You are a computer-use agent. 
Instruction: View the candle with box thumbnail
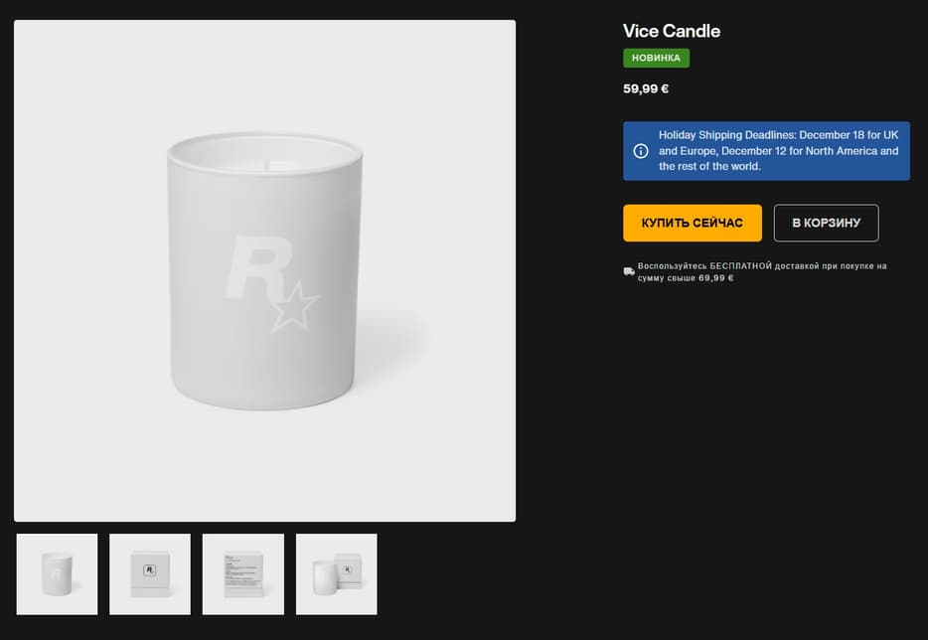point(336,574)
